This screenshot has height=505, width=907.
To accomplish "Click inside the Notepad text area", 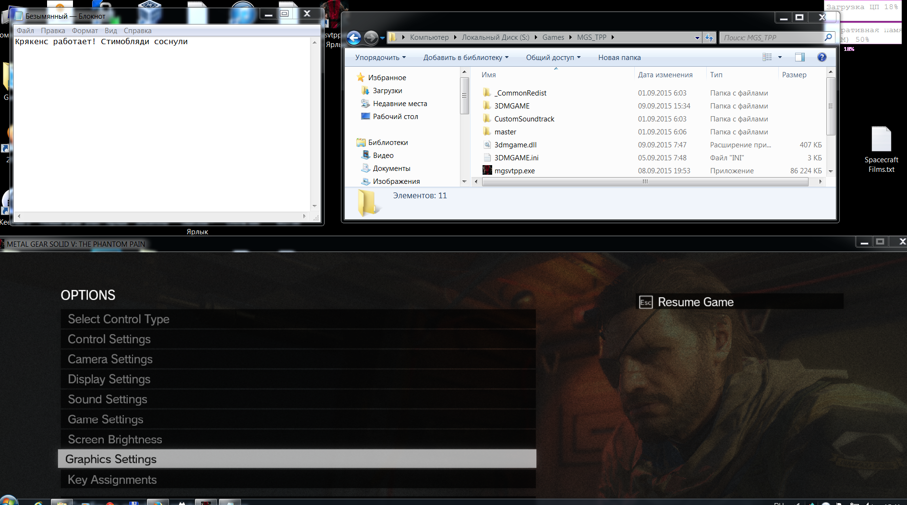I will (x=162, y=124).
